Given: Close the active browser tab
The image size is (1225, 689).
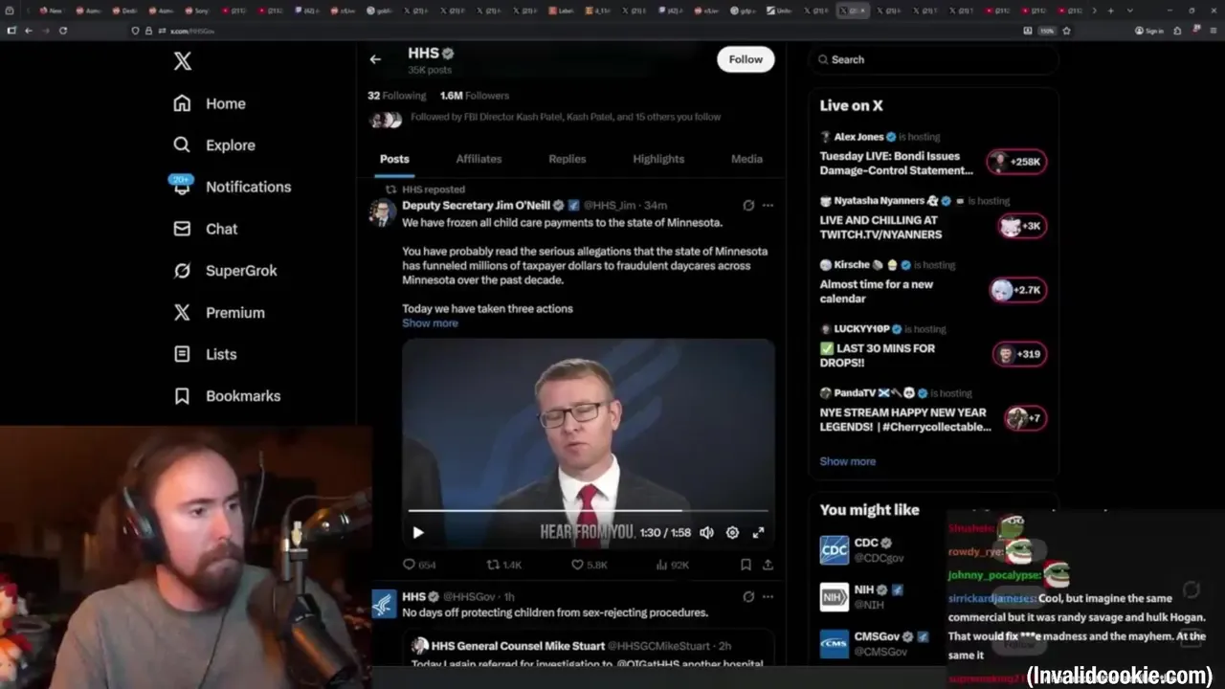Looking at the screenshot, I should [x=862, y=11].
